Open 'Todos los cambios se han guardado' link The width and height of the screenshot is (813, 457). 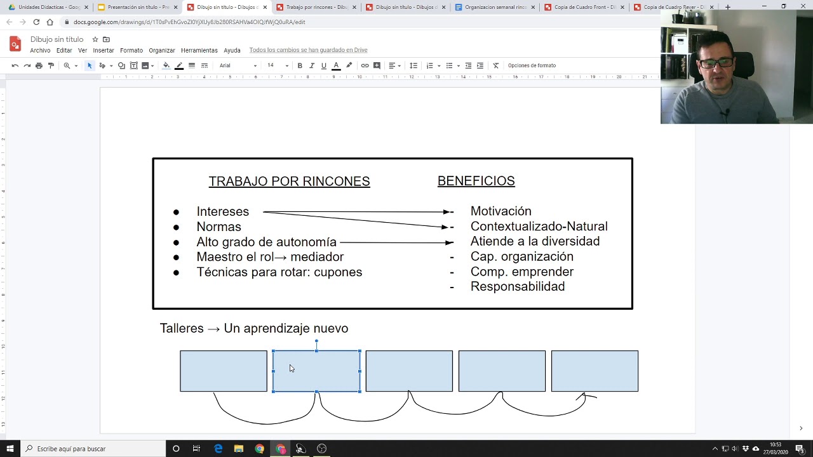click(x=308, y=50)
